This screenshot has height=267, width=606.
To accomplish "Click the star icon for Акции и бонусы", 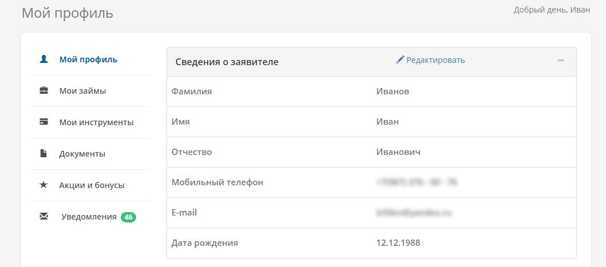I will [43, 185].
